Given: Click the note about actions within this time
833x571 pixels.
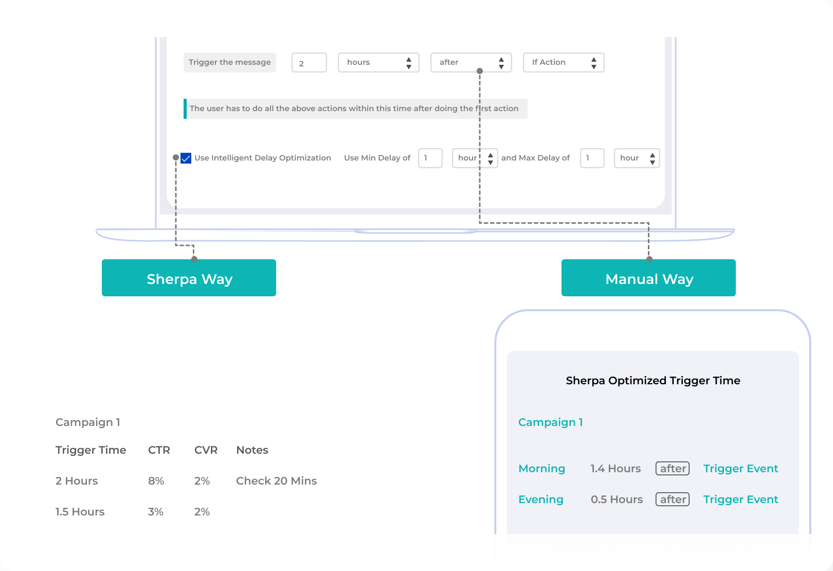Looking at the screenshot, I should [355, 109].
